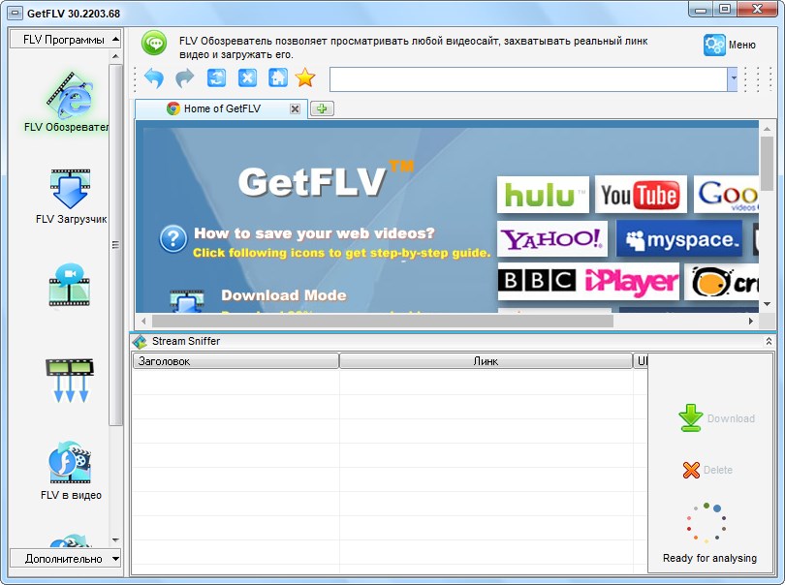Stop loading the page
Viewport: 785px width, 585px height.
tap(246, 78)
